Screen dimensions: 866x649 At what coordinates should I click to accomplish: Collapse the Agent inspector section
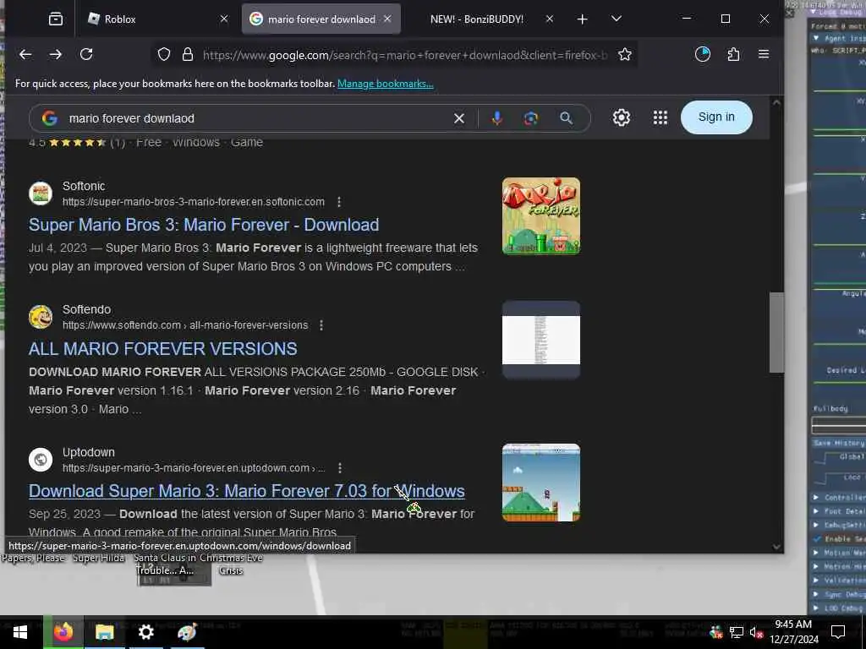pyautogui.click(x=816, y=38)
